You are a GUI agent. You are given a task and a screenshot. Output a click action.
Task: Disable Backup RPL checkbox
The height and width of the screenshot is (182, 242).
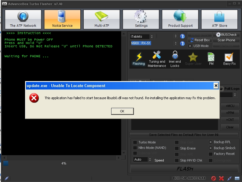pyautogui.click(x=210, y=142)
